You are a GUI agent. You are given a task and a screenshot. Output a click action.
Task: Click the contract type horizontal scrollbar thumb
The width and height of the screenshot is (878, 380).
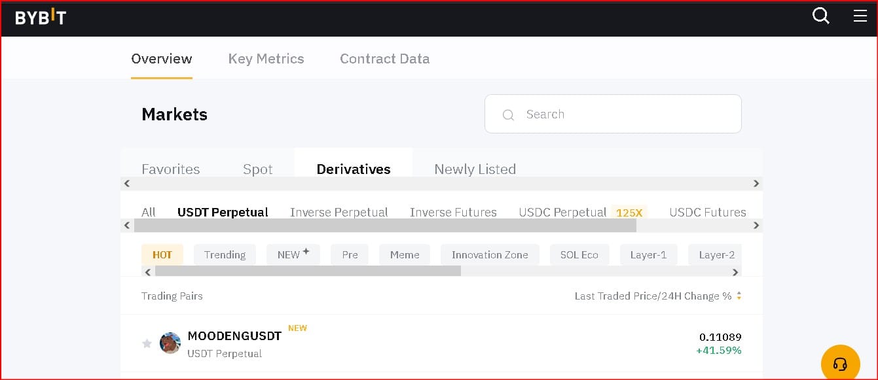(x=385, y=225)
